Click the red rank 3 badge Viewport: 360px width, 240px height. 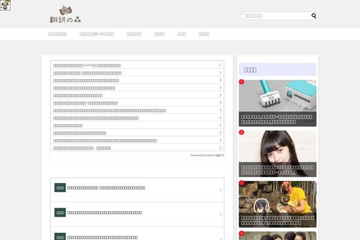242,183
